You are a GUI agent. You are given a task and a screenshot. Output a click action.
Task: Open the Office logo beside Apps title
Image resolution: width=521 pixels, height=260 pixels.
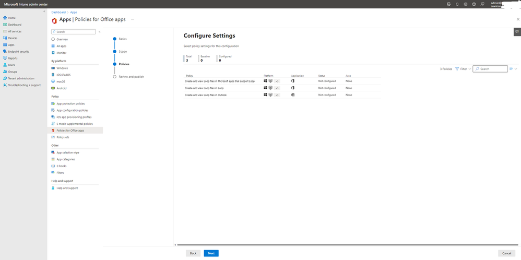[54, 20]
